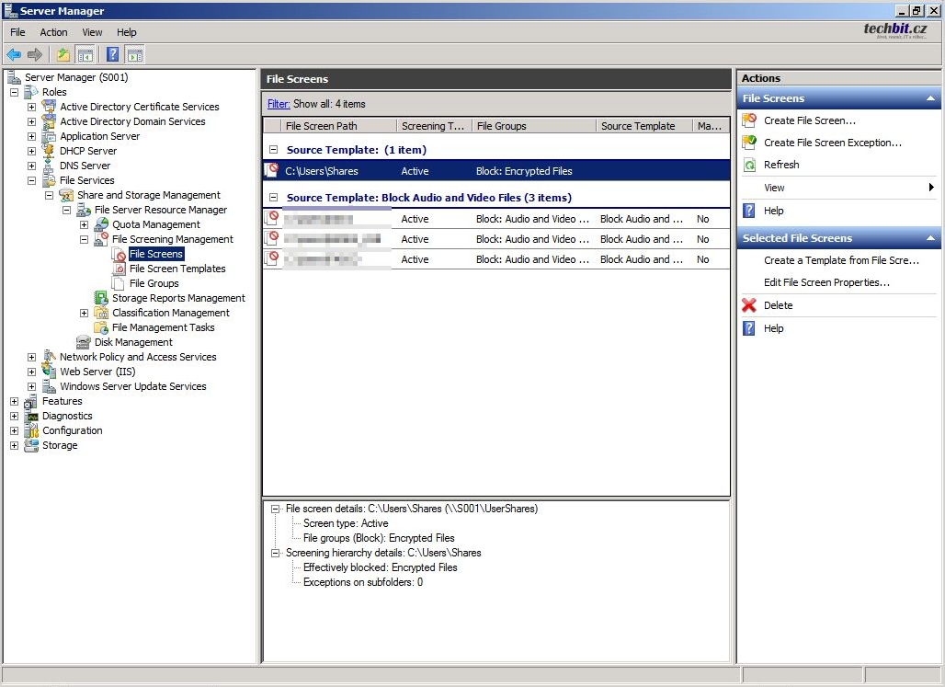The width and height of the screenshot is (945, 687).
Task: Collapse the File screen details section
Action: [276, 509]
